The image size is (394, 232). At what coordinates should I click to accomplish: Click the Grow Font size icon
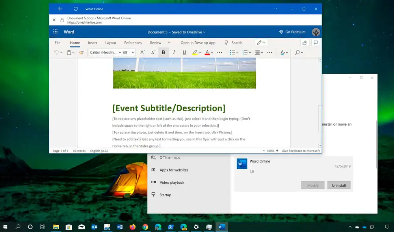click(143, 52)
